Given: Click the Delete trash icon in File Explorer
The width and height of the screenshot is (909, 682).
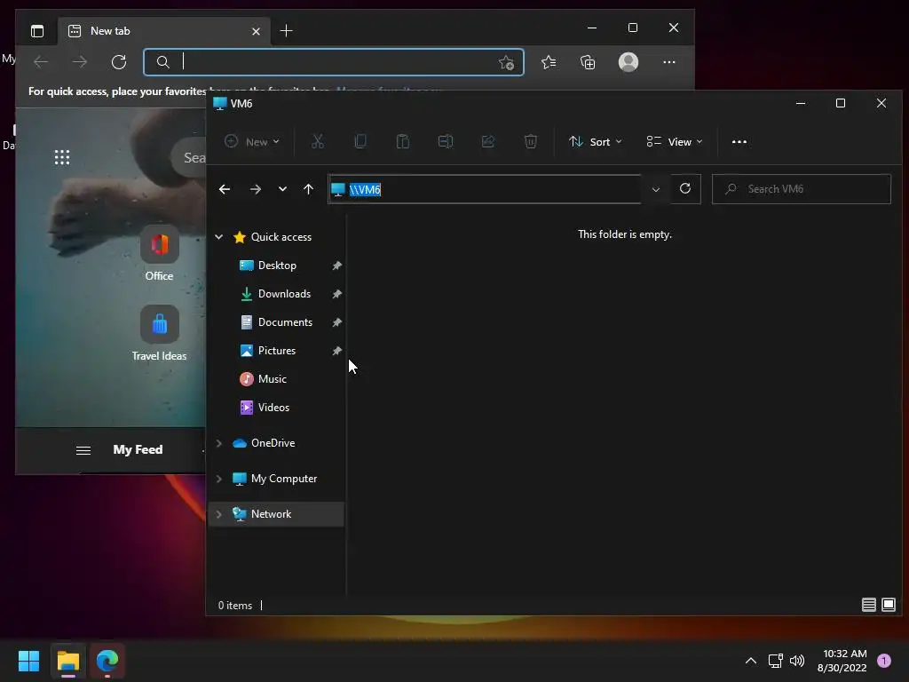Looking at the screenshot, I should click(531, 141).
